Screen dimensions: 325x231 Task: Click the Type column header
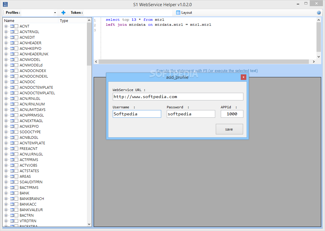point(73,20)
